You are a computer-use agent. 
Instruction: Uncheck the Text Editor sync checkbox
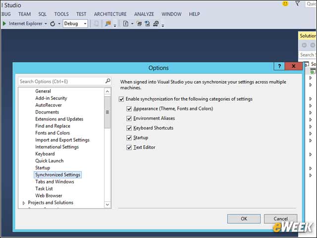pyautogui.click(x=129, y=147)
